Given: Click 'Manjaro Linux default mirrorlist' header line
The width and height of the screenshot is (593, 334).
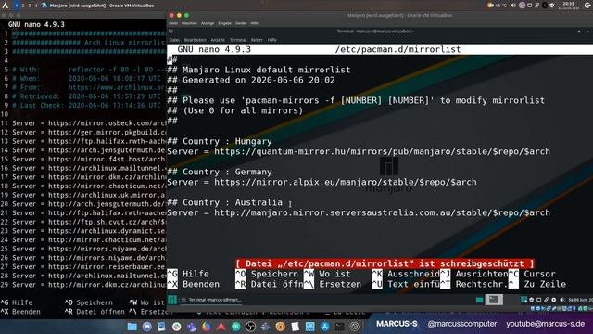Looking at the screenshot, I should pyautogui.click(x=259, y=70).
